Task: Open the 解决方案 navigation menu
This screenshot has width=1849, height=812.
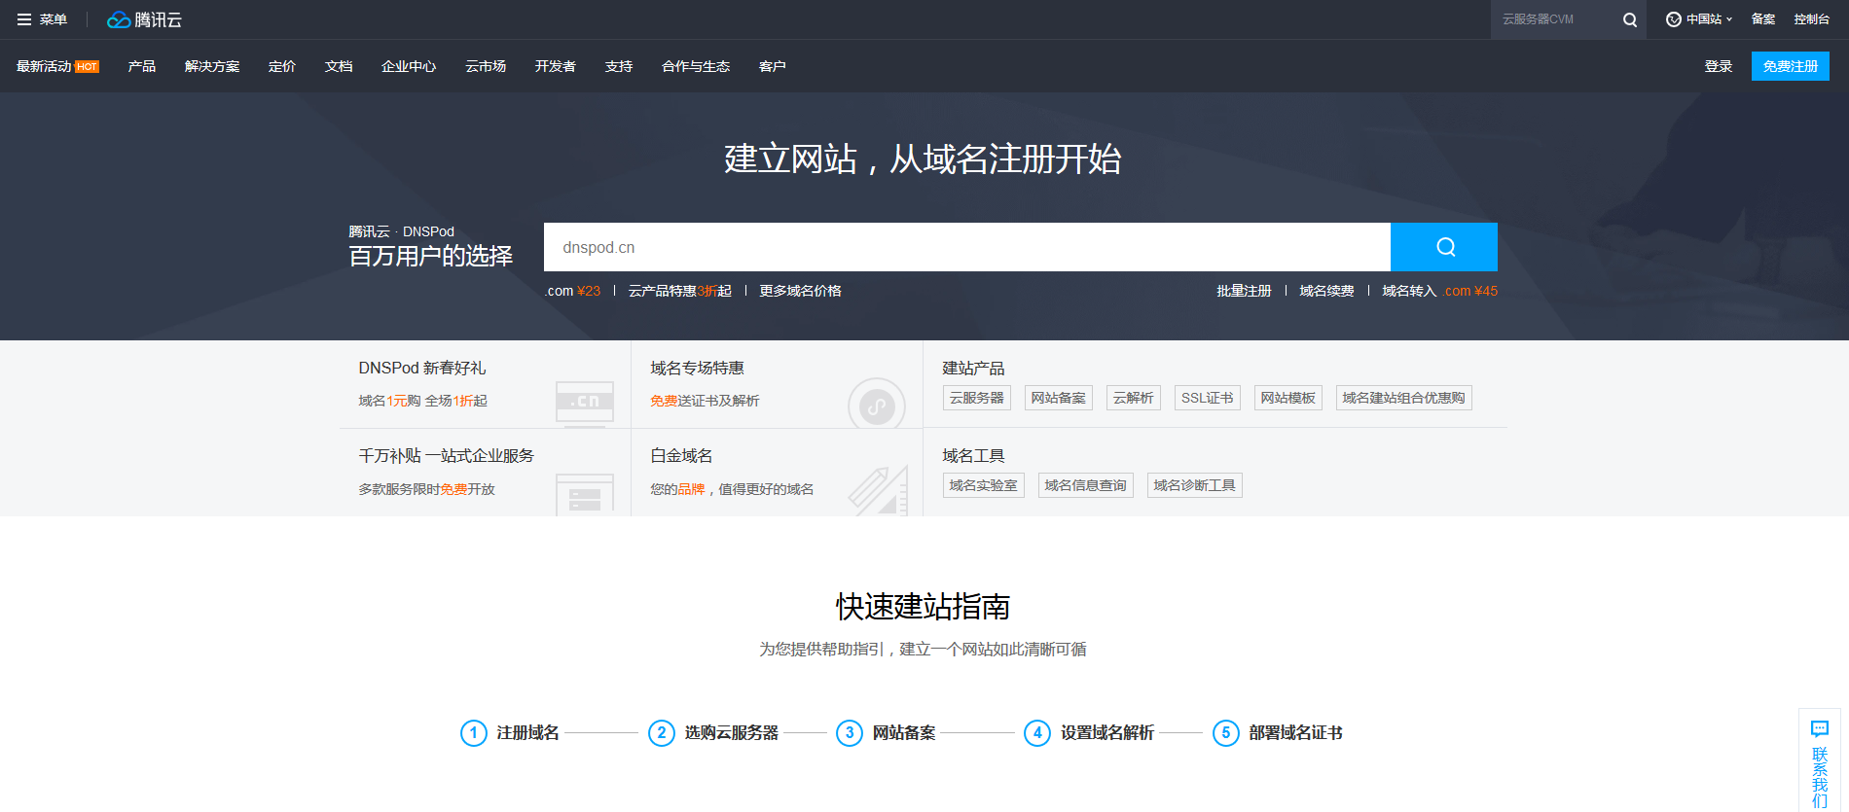Action: [211, 66]
